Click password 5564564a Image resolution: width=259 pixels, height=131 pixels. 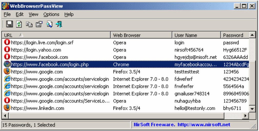234,86
